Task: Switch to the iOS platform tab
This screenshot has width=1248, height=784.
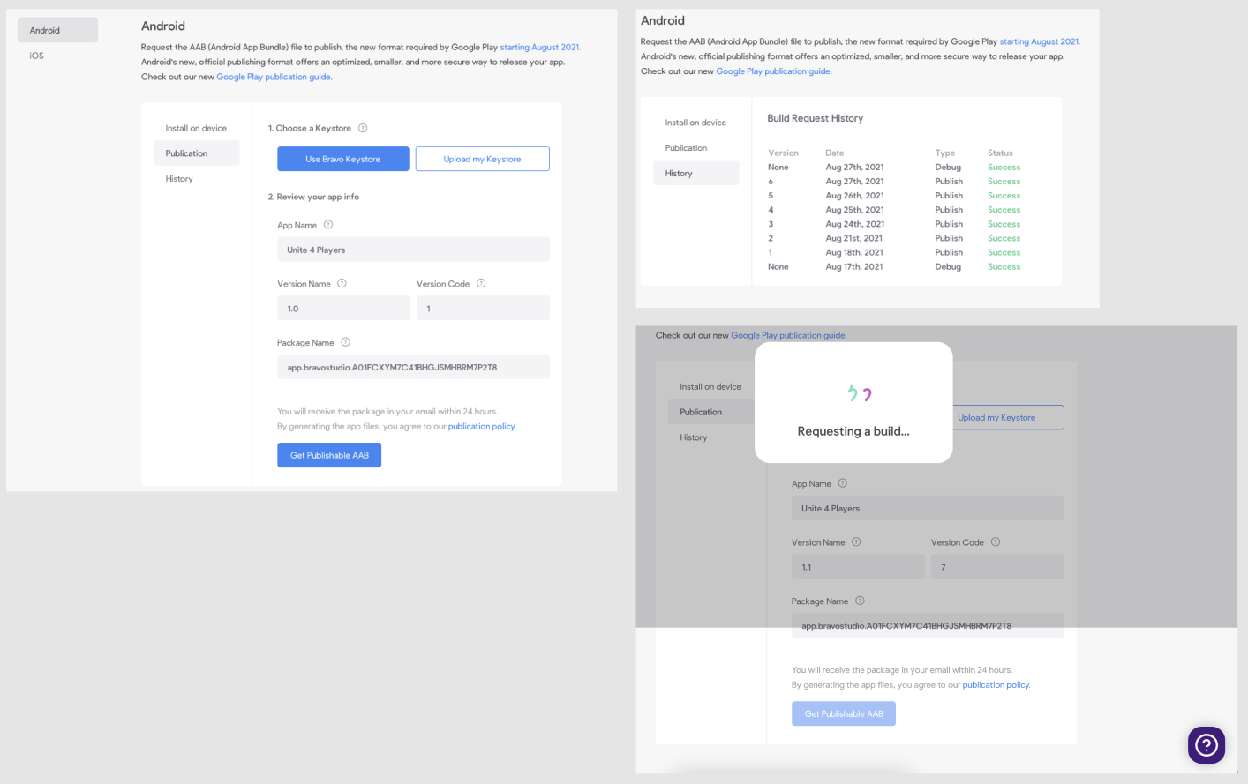Action: 37,56
